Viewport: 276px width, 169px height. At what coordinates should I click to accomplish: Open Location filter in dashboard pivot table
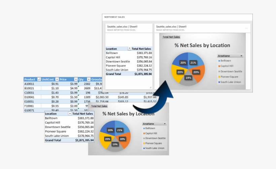click(x=129, y=49)
